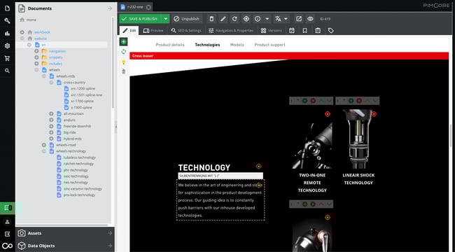The width and height of the screenshot is (455, 252).
Task: Click red target on Lineair Shock image
Action: [x=374, y=114]
